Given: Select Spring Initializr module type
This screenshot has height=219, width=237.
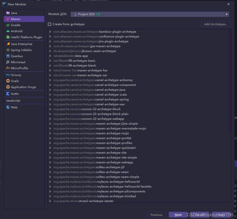Looking at the screenshot, I should coord(24,50).
